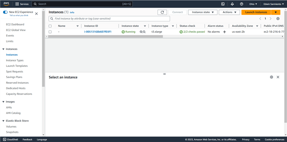Open Savings Plans
This screenshot has width=287, height=142.
[x=14, y=77]
